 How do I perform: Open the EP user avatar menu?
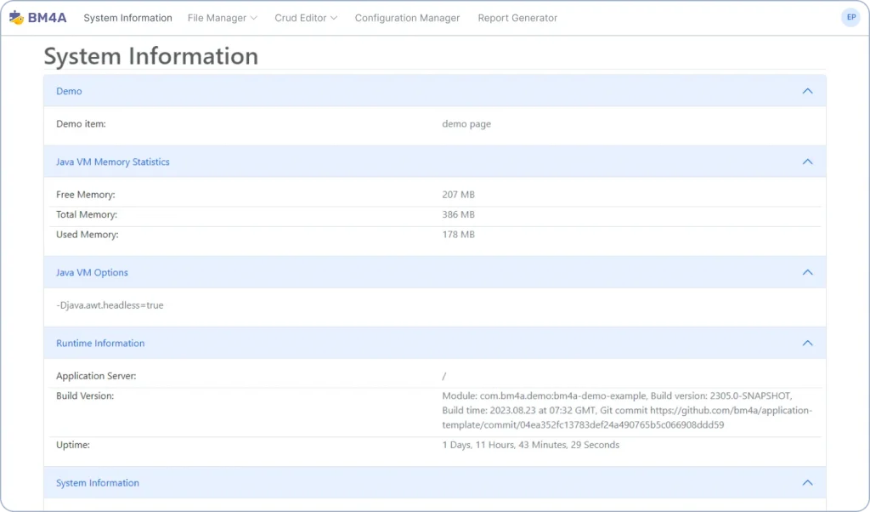pyautogui.click(x=850, y=17)
